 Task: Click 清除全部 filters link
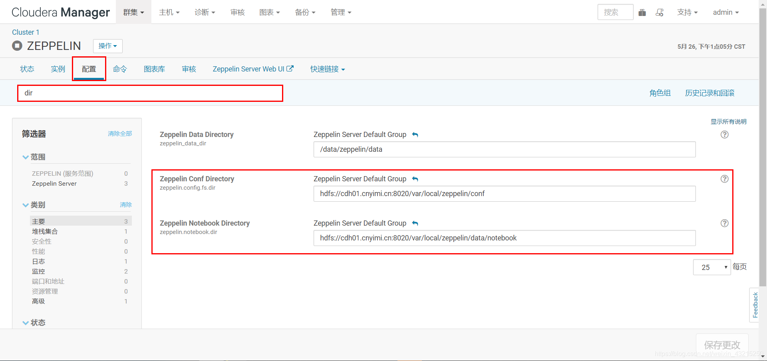[x=120, y=134]
